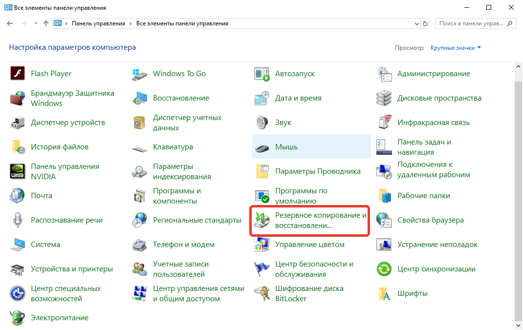
Task: Click the Back navigation arrow
Action: 10,23
